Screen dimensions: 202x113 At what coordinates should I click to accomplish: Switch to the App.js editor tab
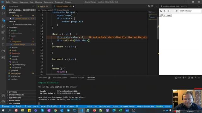click(43, 6)
